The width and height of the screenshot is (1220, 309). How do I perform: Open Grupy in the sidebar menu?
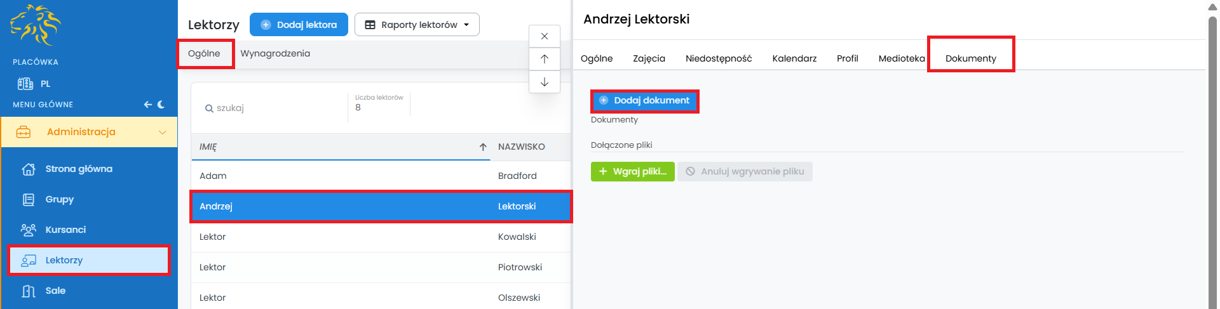(59, 199)
